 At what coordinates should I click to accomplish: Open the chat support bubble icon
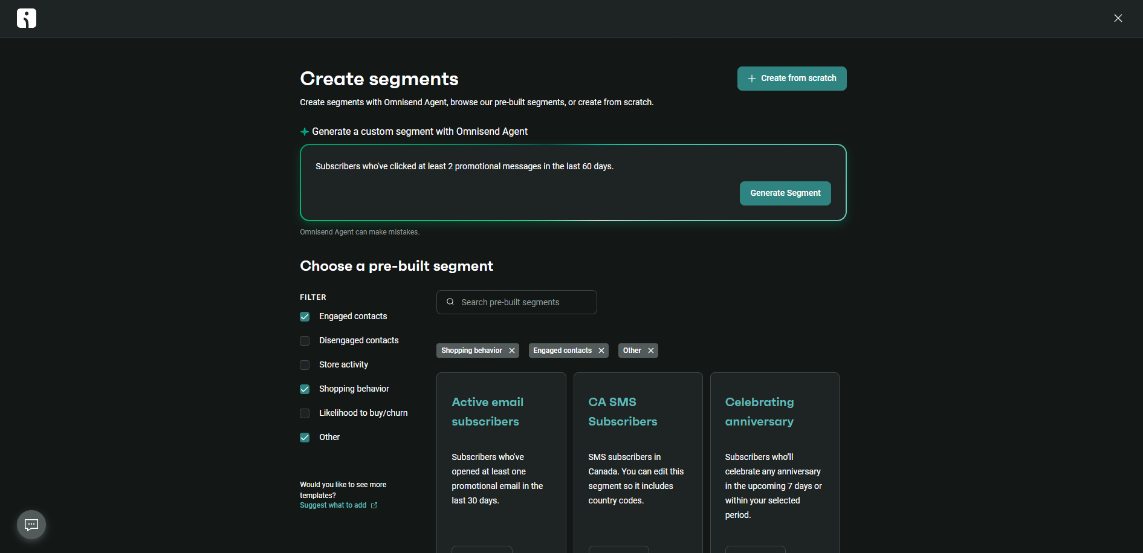[31, 525]
